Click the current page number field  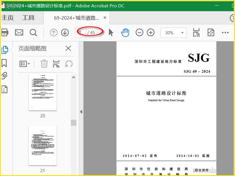click(80, 33)
